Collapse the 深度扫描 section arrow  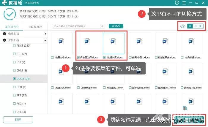coord(45,40)
